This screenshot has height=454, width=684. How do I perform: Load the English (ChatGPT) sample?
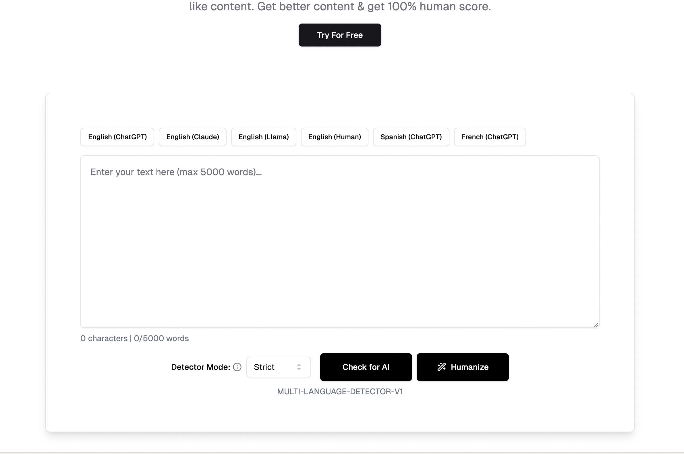[x=117, y=137]
